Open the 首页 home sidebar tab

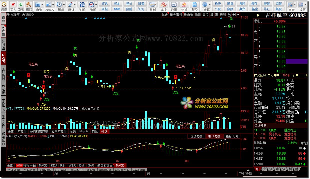3,19
